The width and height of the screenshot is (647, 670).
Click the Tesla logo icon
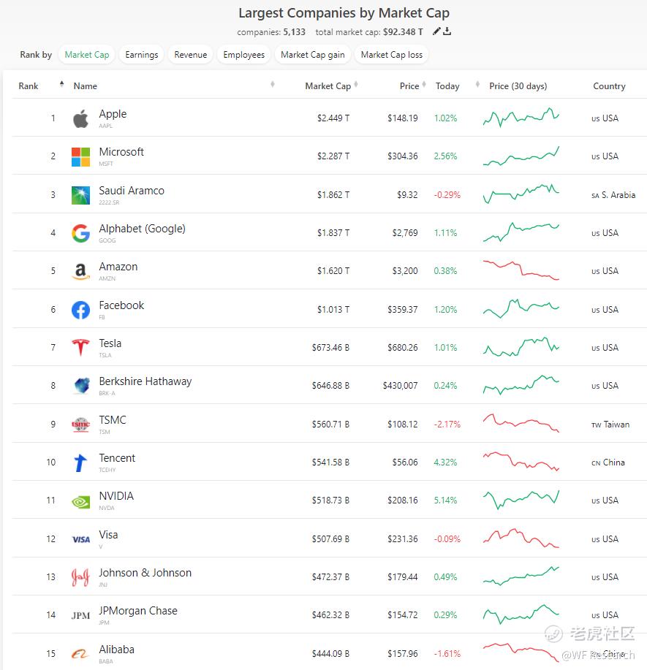(80, 348)
